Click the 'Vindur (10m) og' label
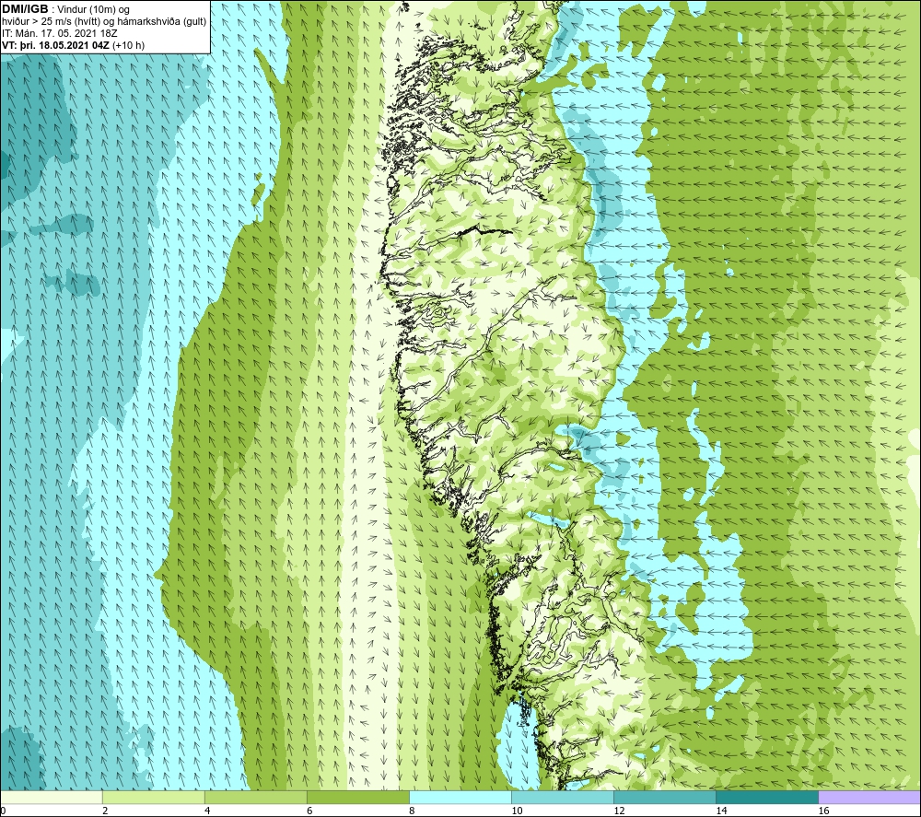 coord(94,10)
